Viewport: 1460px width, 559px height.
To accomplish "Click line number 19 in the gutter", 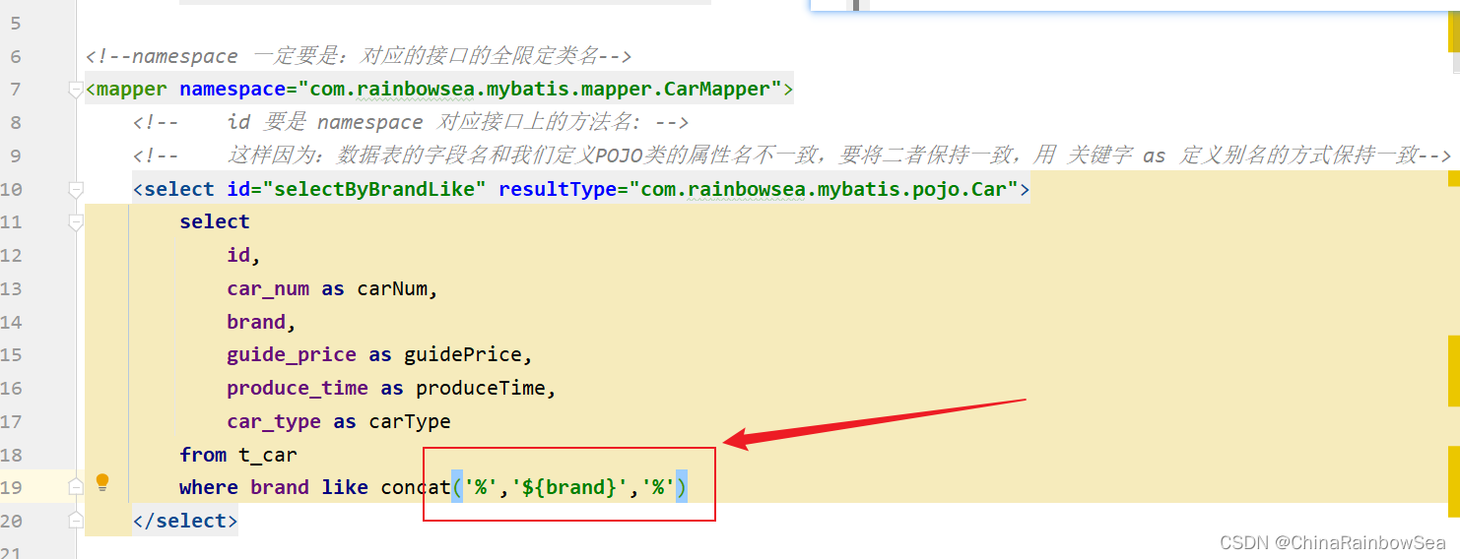I will [x=12, y=487].
